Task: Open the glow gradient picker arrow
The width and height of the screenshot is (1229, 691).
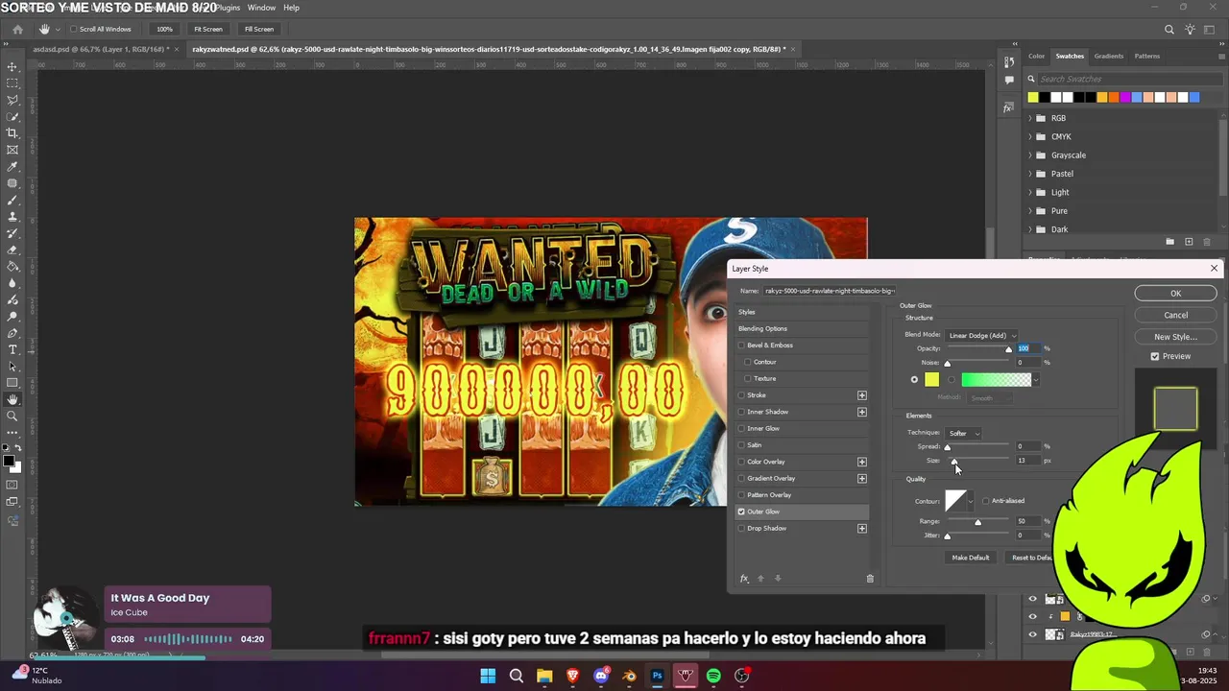Action: 1035,380
